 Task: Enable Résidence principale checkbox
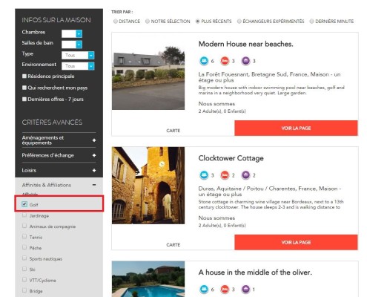pyautogui.click(x=24, y=76)
